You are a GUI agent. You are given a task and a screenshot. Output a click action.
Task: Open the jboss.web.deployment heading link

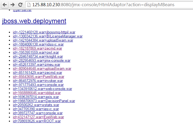(34, 21)
